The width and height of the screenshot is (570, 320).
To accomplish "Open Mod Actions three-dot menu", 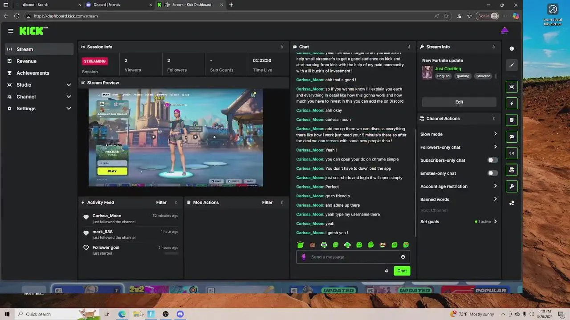I will point(282,202).
